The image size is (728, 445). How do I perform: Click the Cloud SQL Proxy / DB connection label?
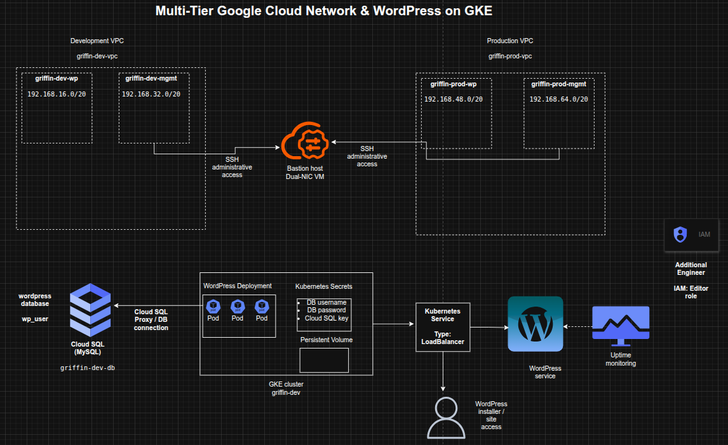click(x=151, y=319)
